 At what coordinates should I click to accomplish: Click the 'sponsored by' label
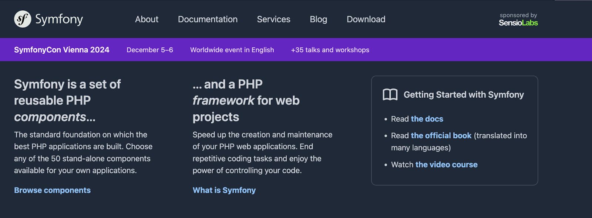(518, 15)
